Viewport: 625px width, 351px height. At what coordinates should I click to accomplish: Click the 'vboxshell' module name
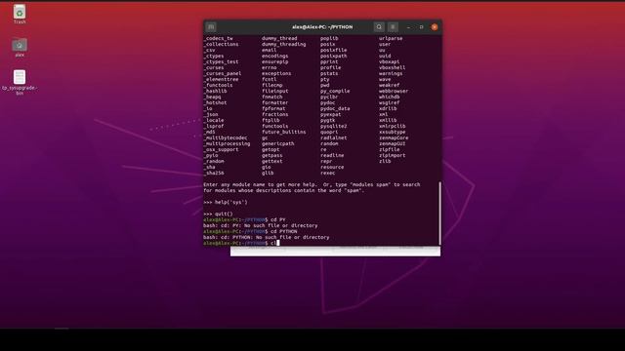(393, 67)
